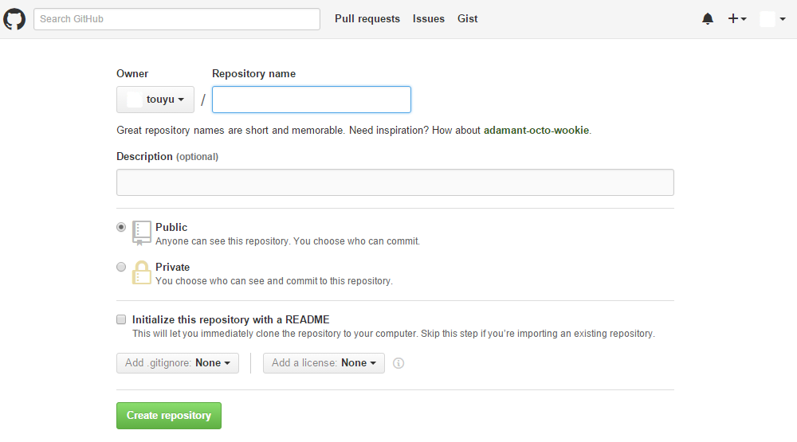Screen dimensions: 797x442
Task: Click the public repository book icon
Action: click(141, 233)
